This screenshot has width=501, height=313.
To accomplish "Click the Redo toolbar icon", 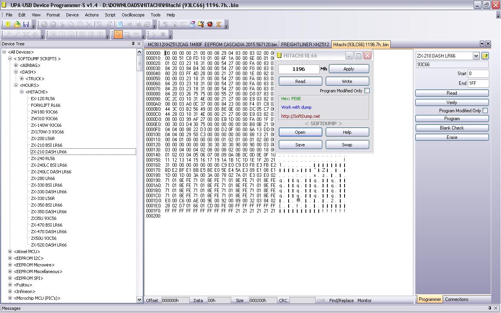I will pos(53,24).
